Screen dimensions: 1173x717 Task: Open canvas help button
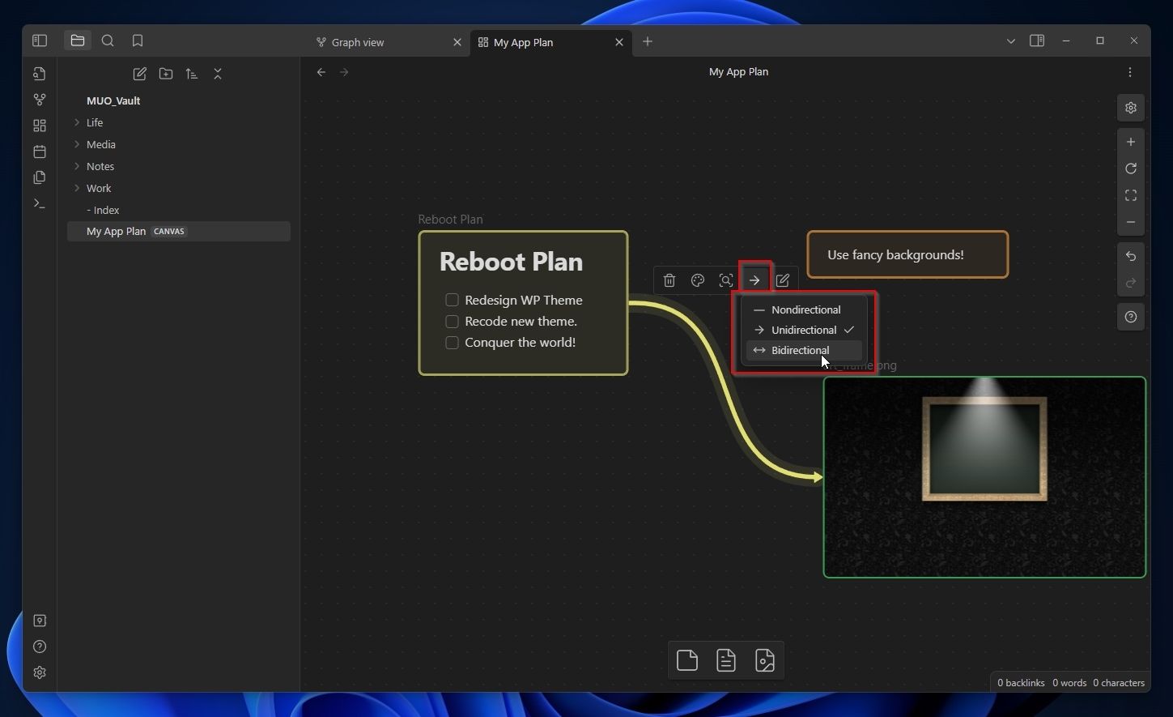(1131, 317)
